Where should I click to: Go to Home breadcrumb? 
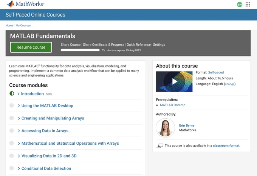(x=9, y=26)
